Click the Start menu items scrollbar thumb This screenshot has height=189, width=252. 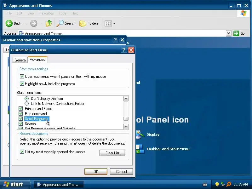coord(126,119)
